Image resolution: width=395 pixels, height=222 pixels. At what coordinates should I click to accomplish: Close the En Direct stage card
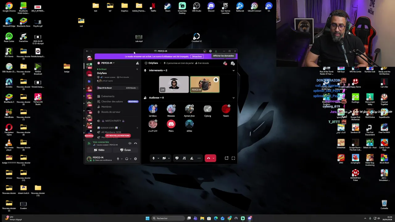coord(137,69)
